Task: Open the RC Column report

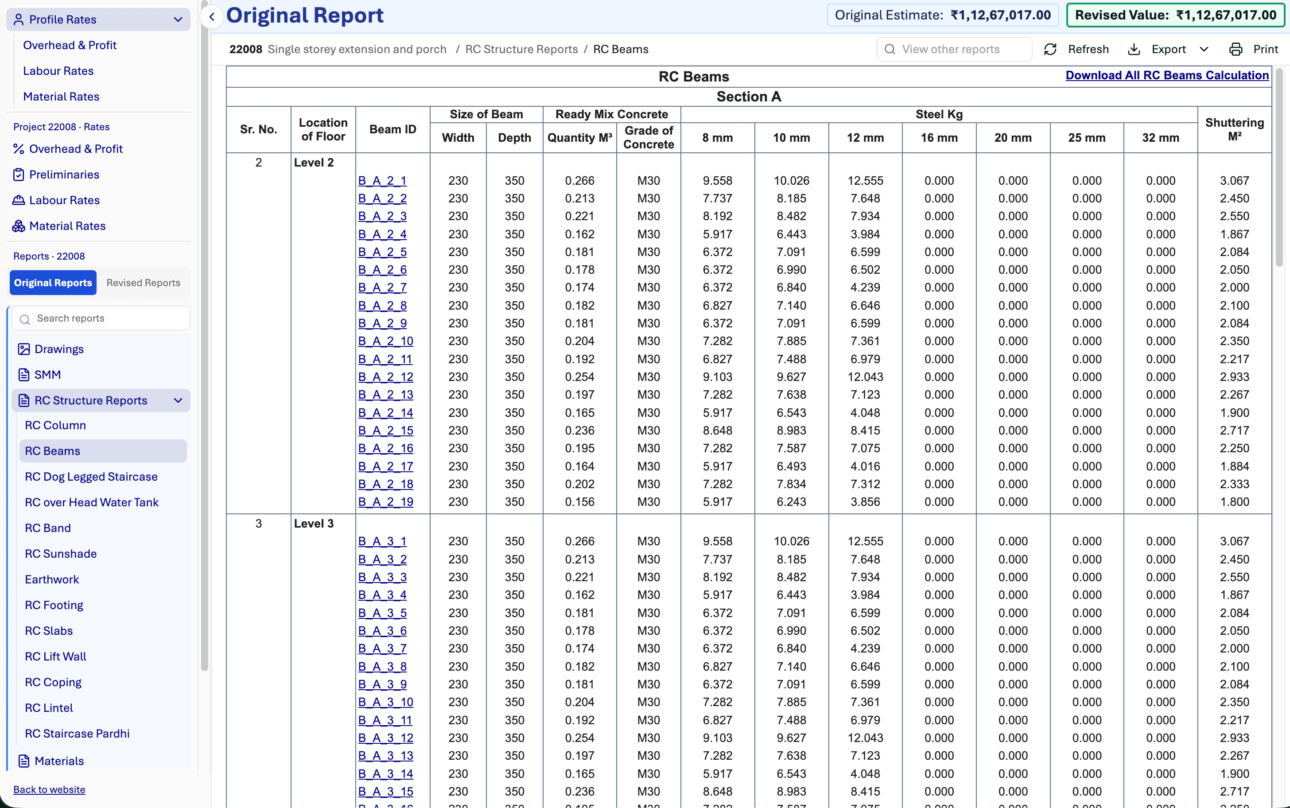Action: (x=55, y=425)
